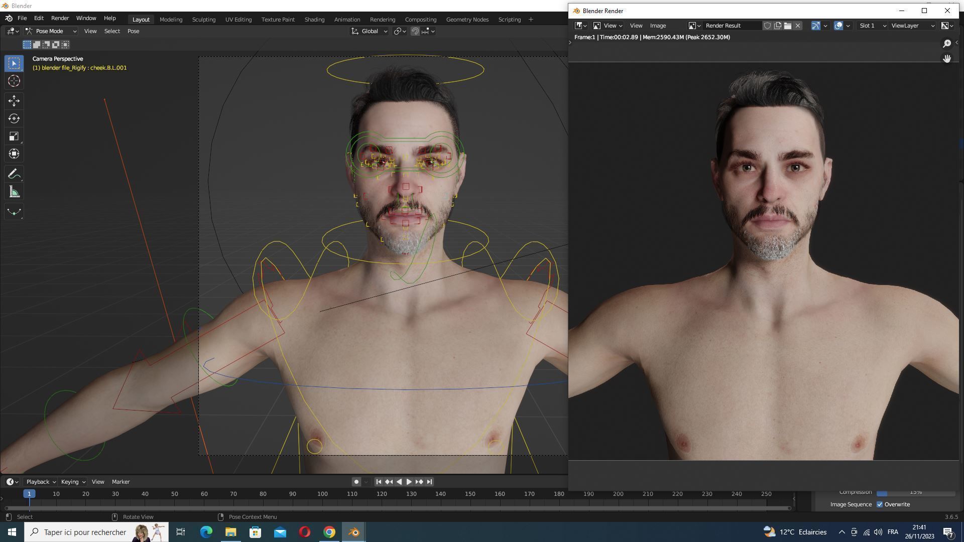
Task: Click the zoom magnifier in render window
Action: 946,44
